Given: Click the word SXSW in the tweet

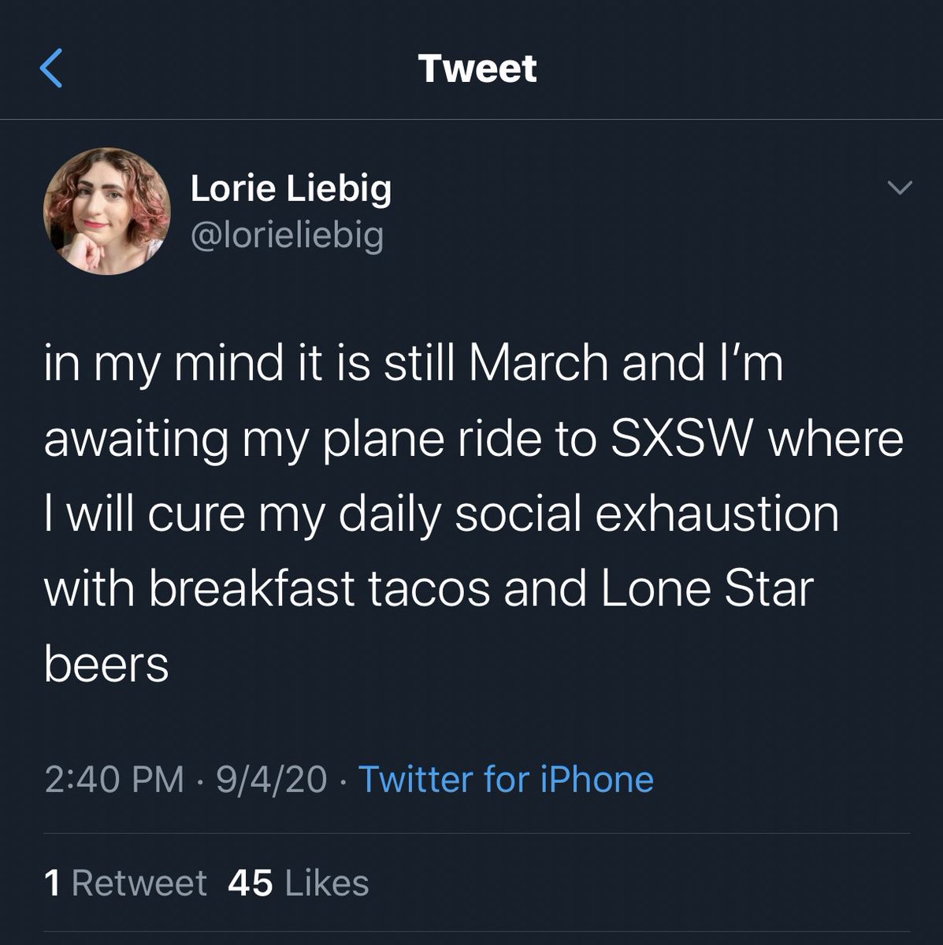Looking at the screenshot, I should tap(682, 439).
